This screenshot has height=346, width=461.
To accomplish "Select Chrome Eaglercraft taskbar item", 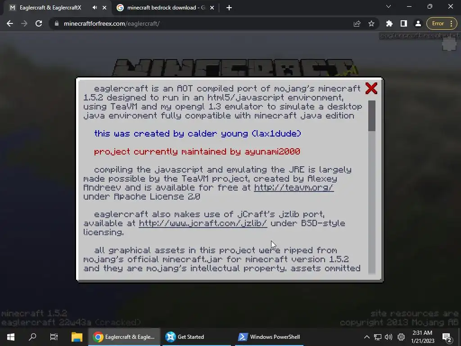I will (x=124, y=337).
